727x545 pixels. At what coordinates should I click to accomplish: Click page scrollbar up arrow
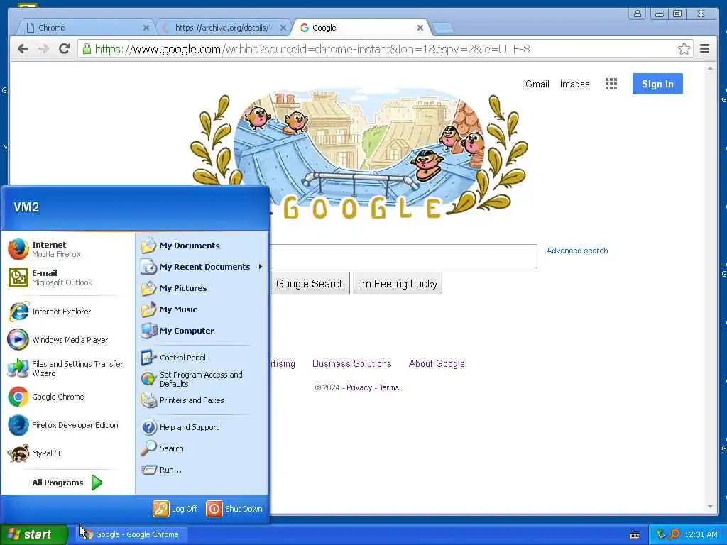(710, 69)
